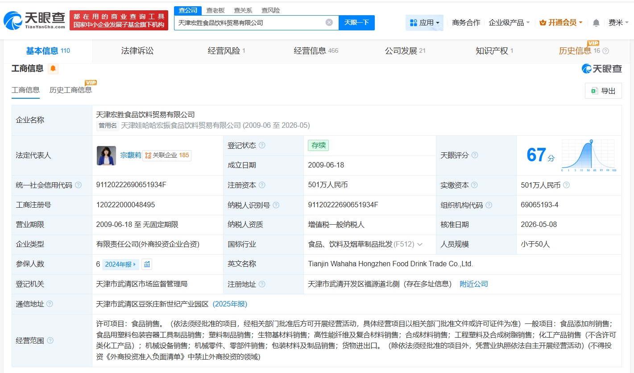Open the 知识产权 tab

[x=494, y=51]
